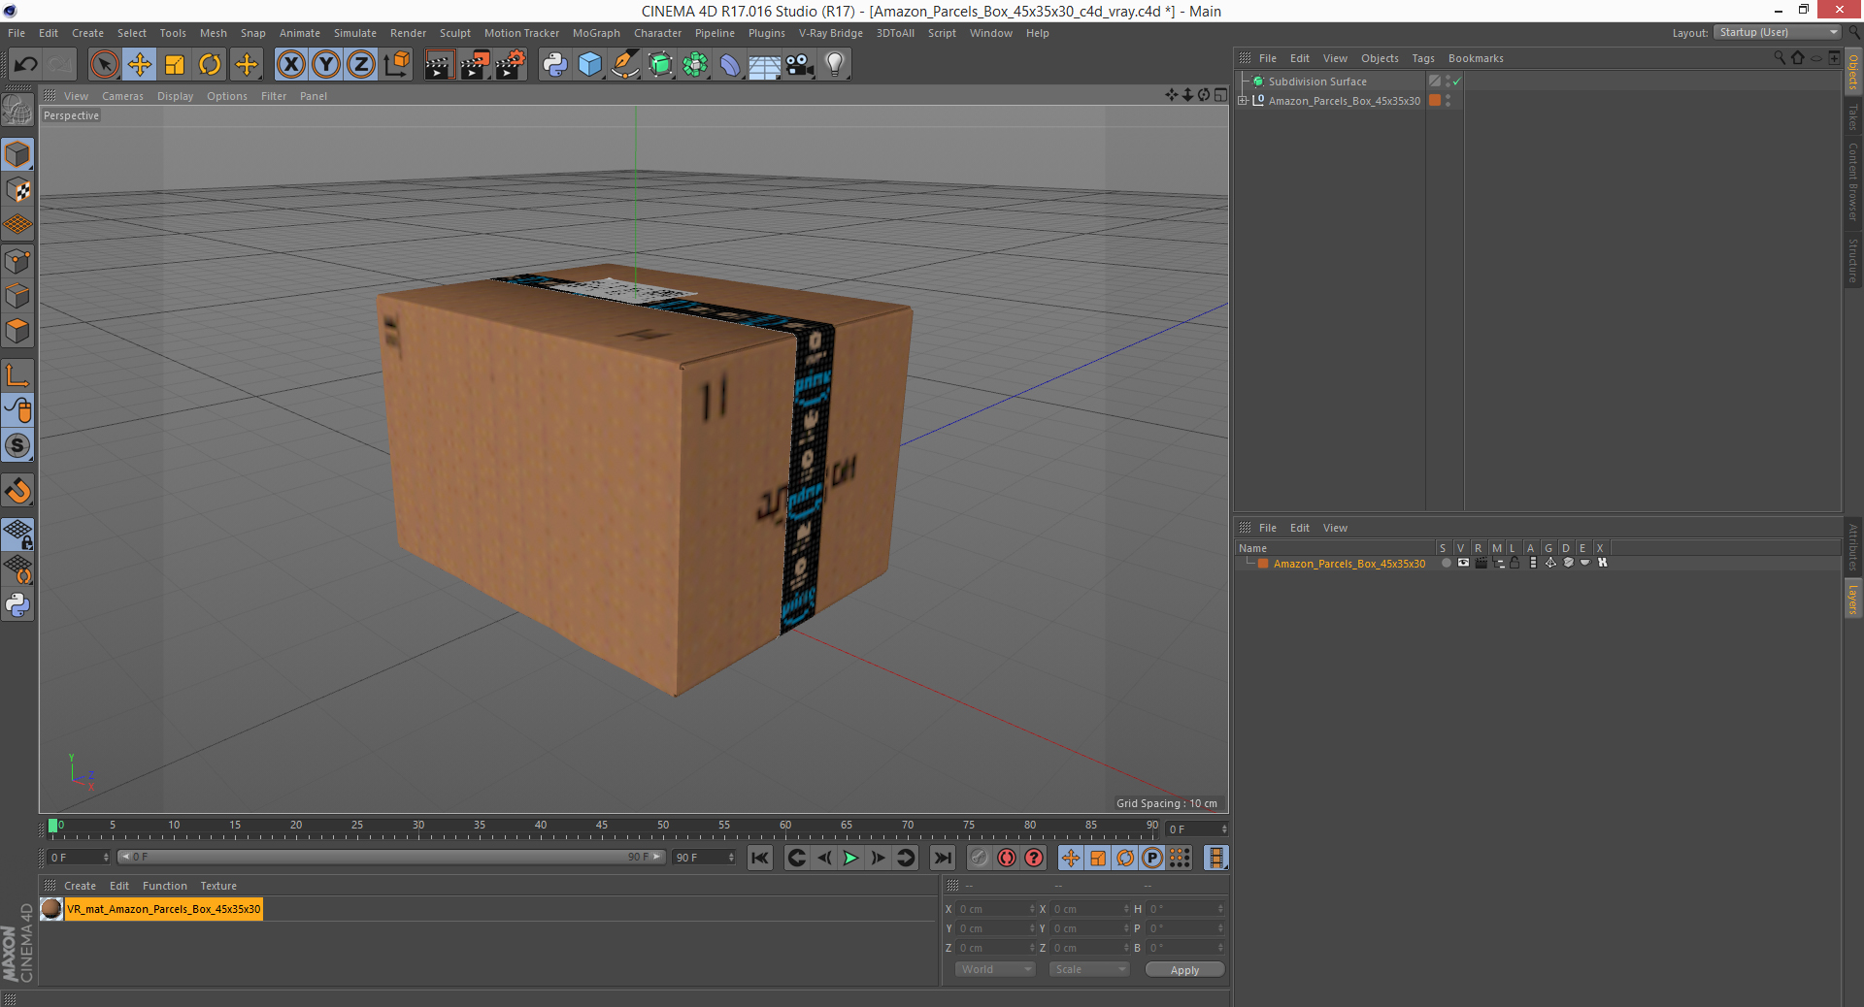
Task: Click the 90 F end frame field
Action: click(704, 858)
